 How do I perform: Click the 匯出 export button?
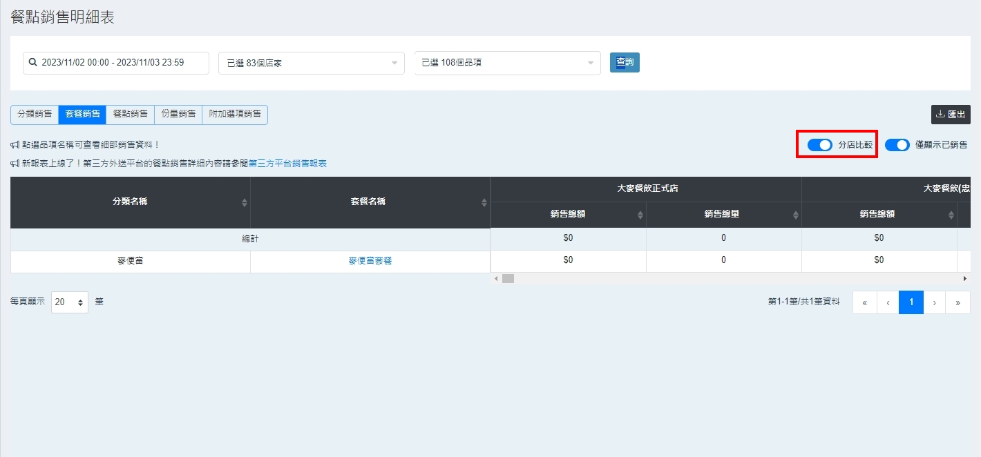[x=951, y=115]
